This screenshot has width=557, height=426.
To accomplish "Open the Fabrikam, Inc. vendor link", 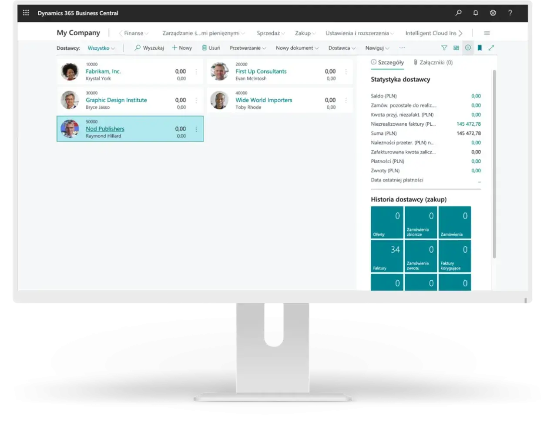I will (103, 71).
